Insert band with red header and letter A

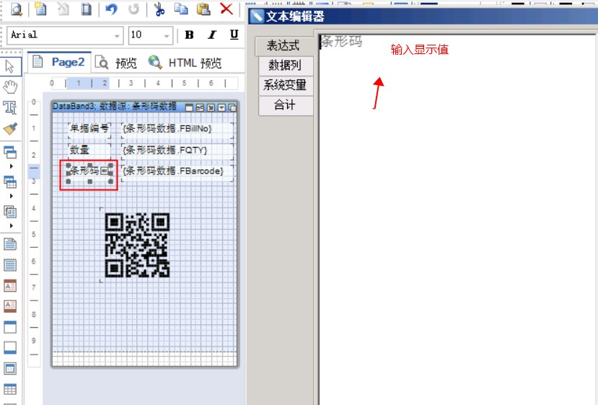(10, 286)
